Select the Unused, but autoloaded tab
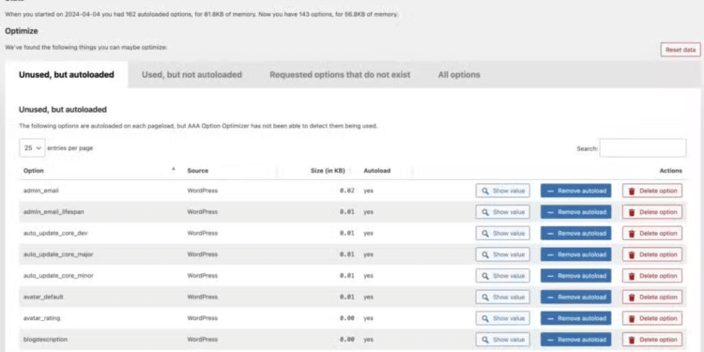 click(x=67, y=74)
